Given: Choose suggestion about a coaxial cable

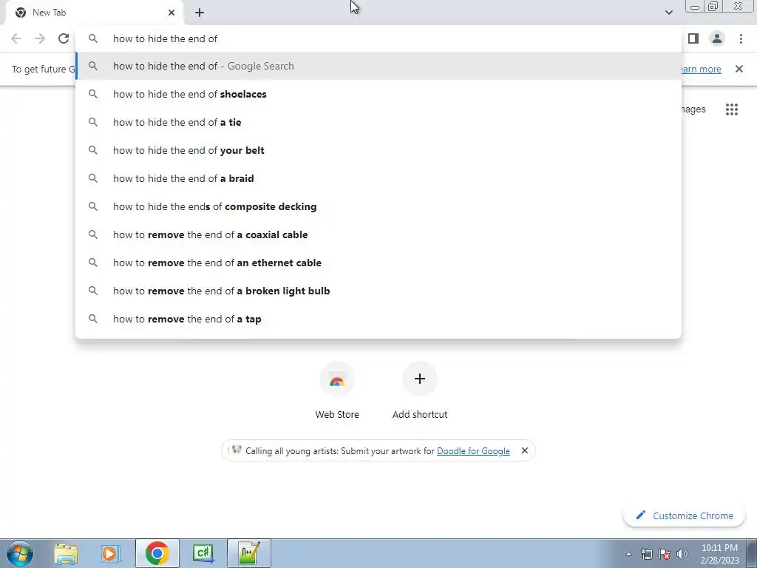Looking at the screenshot, I should [378, 234].
